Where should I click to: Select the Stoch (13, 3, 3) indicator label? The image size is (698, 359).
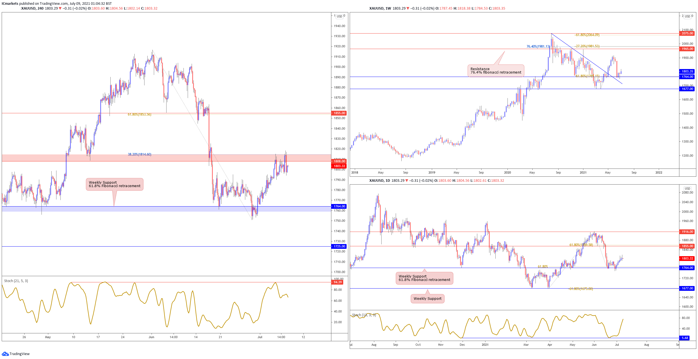tap(364, 315)
